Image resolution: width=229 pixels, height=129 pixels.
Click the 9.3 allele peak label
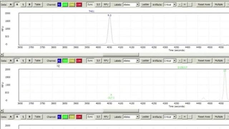pos(109,15)
